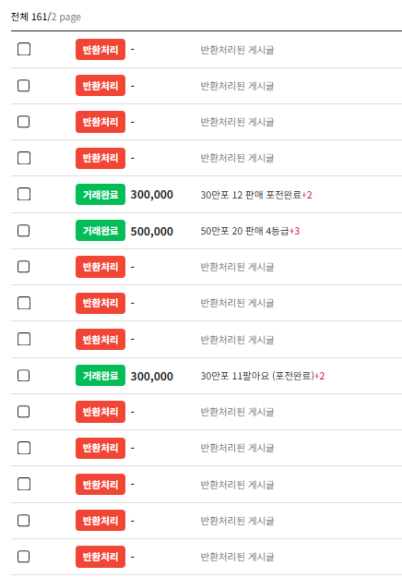
Task: Click +2 comments on 30만포 12 판매 post
Action: click(307, 195)
